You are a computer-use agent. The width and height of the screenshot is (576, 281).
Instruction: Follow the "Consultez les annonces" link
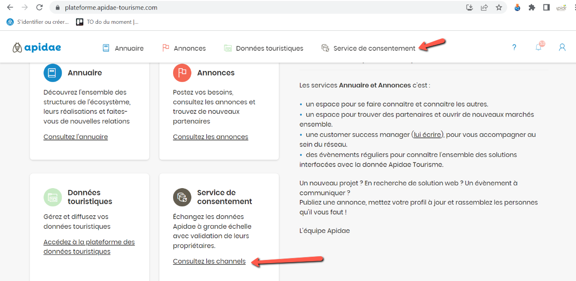pos(211,137)
